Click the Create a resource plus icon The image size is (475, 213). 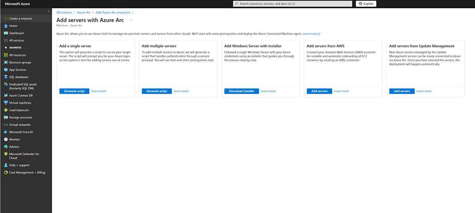[6, 19]
